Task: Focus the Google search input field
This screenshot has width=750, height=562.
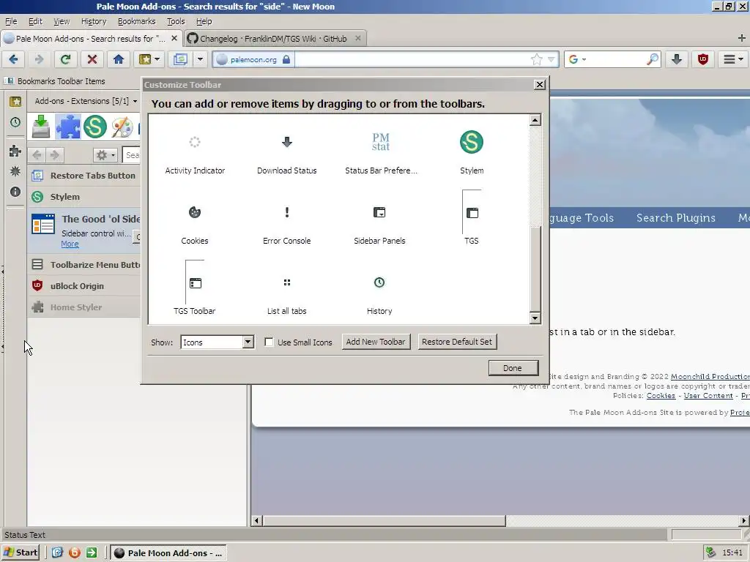Action: pyautogui.click(x=617, y=59)
